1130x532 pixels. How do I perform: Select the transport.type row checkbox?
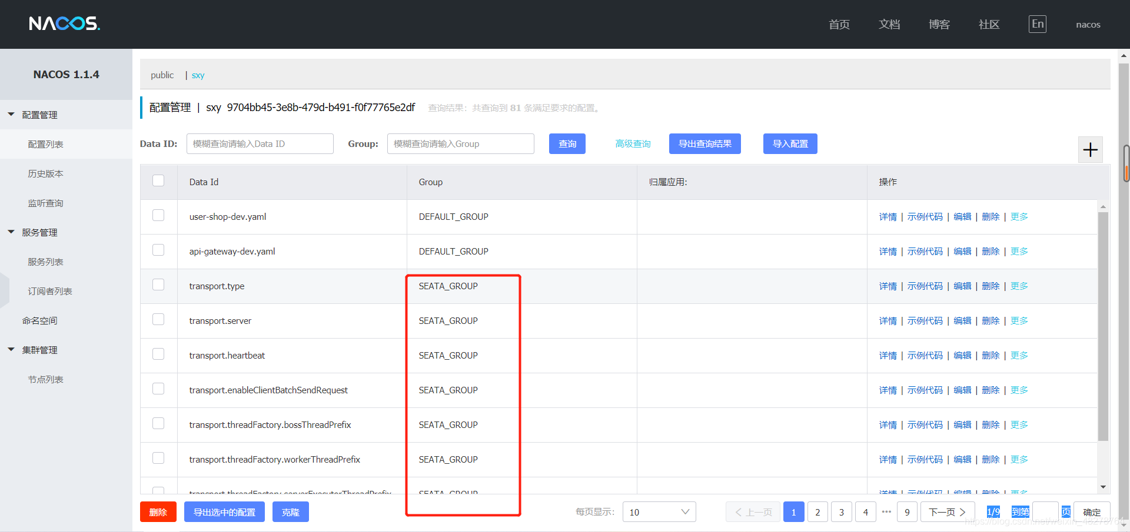(158, 285)
